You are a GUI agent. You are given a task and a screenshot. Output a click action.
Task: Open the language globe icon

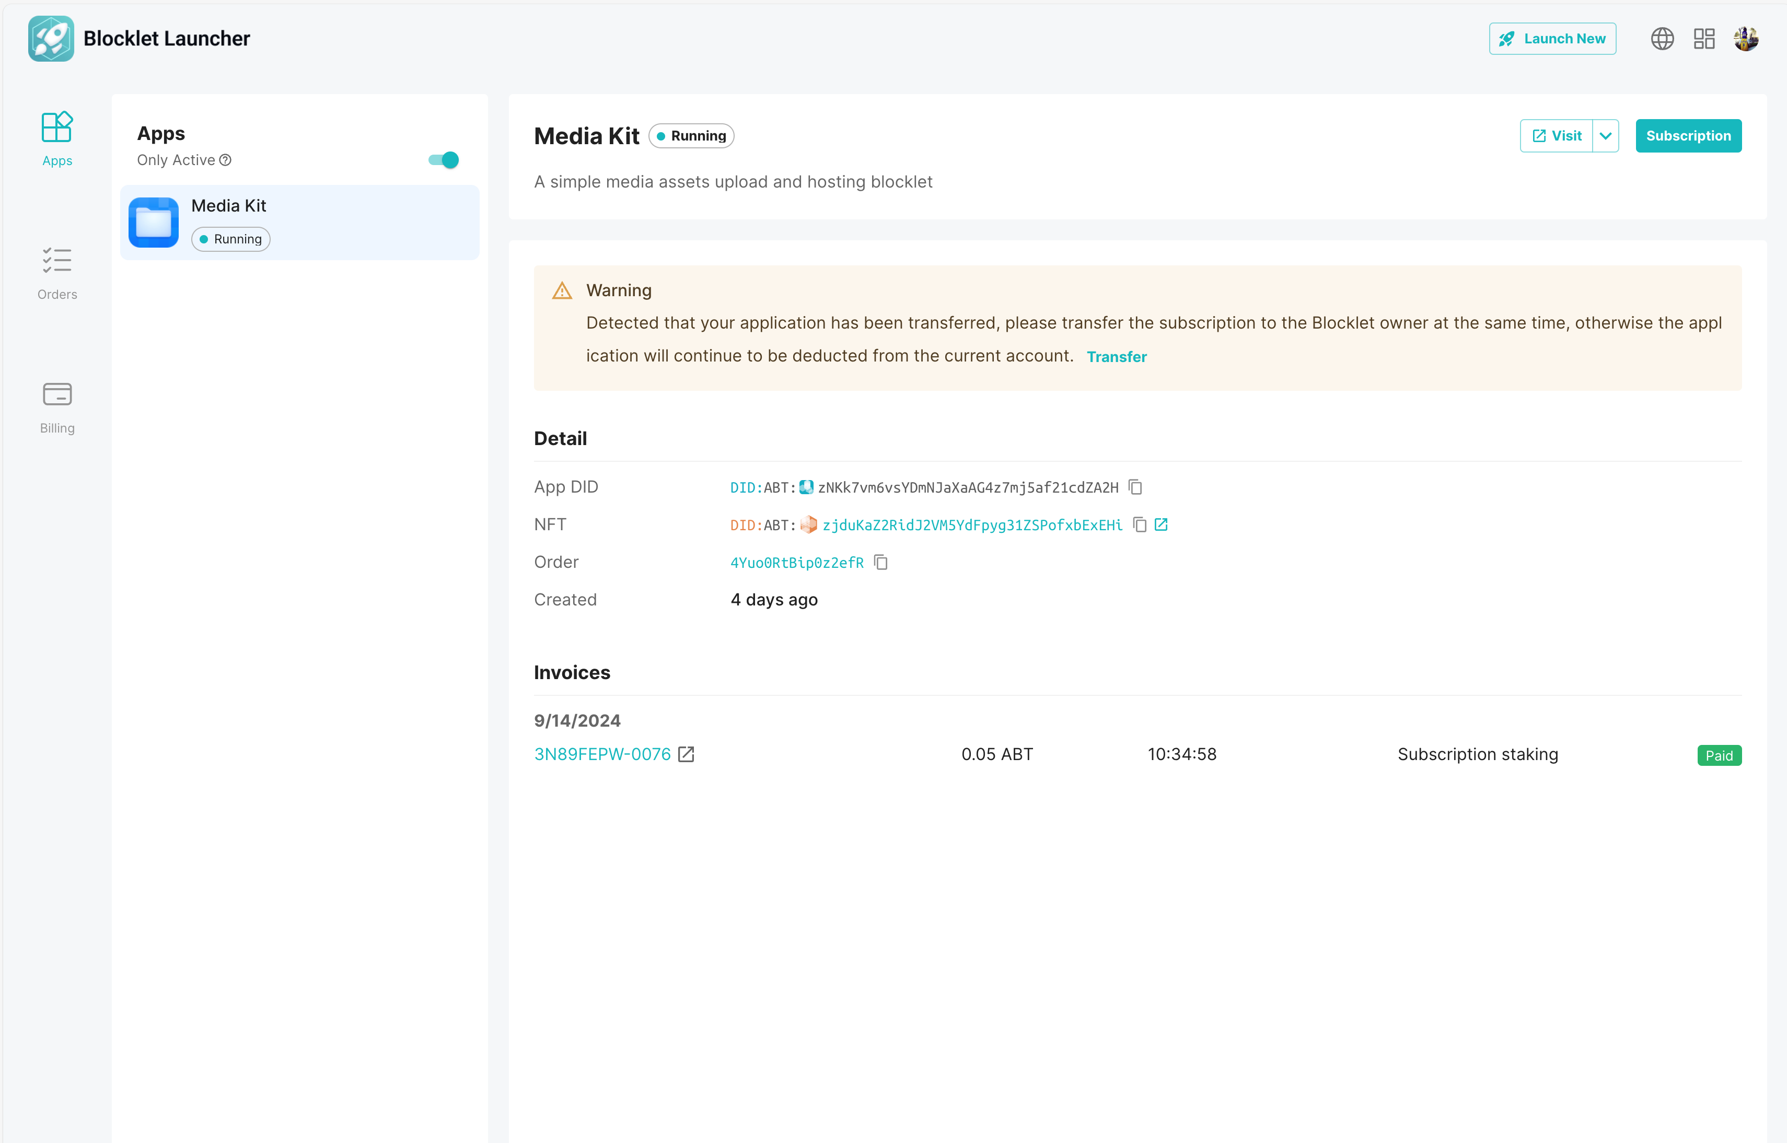coord(1662,39)
